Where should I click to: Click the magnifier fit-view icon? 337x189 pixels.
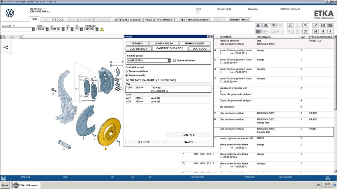pos(12,37)
